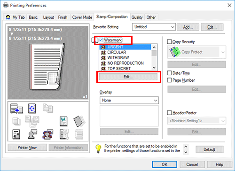Click the printer output tray icon
Image resolution: width=235 pixels, height=171 pixels.
click(x=16, y=109)
